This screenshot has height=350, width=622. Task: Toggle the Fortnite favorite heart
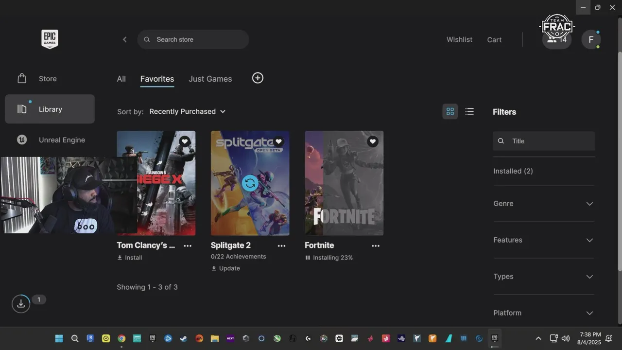click(x=372, y=141)
